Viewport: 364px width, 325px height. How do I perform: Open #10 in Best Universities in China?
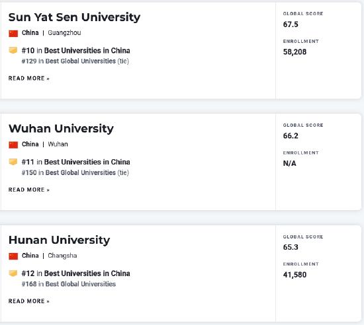(75, 50)
